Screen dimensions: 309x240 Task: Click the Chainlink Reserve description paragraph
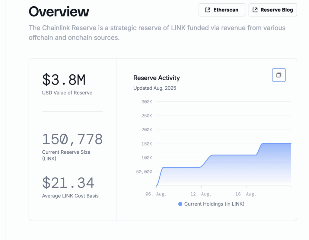point(157,33)
